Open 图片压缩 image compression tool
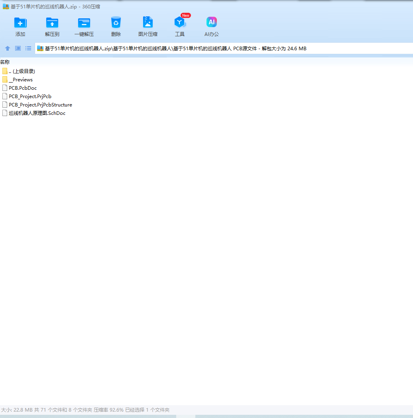Viewport: 413px width, 418px height. [147, 22]
